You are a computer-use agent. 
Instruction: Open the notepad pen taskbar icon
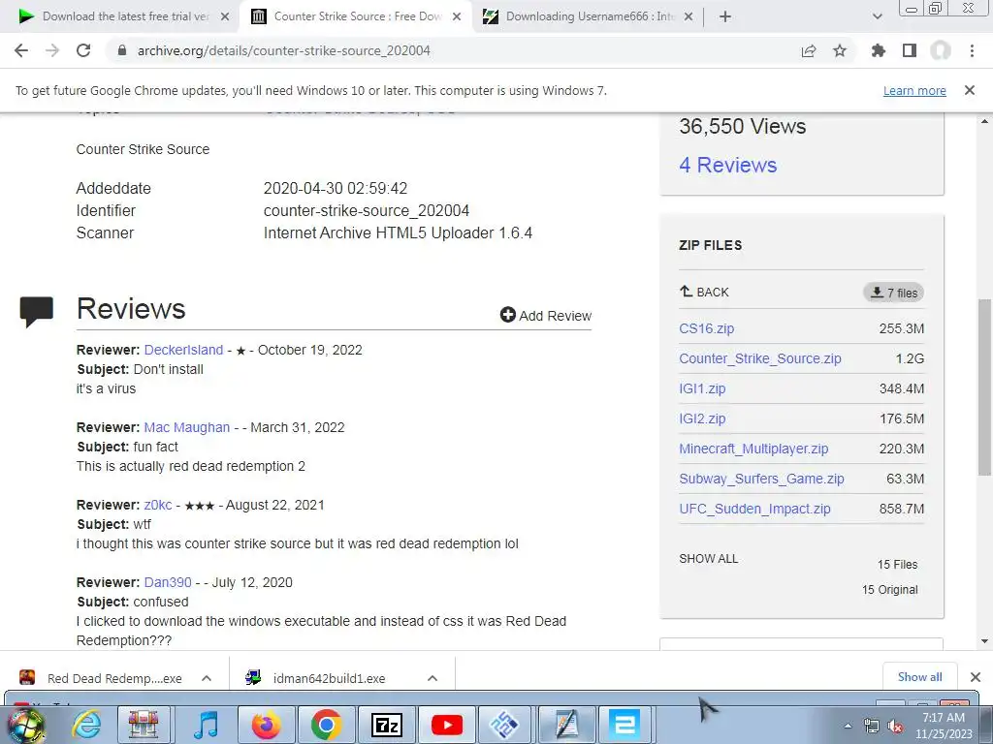pos(565,725)
